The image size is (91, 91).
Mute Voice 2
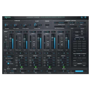tap(34, 40)
